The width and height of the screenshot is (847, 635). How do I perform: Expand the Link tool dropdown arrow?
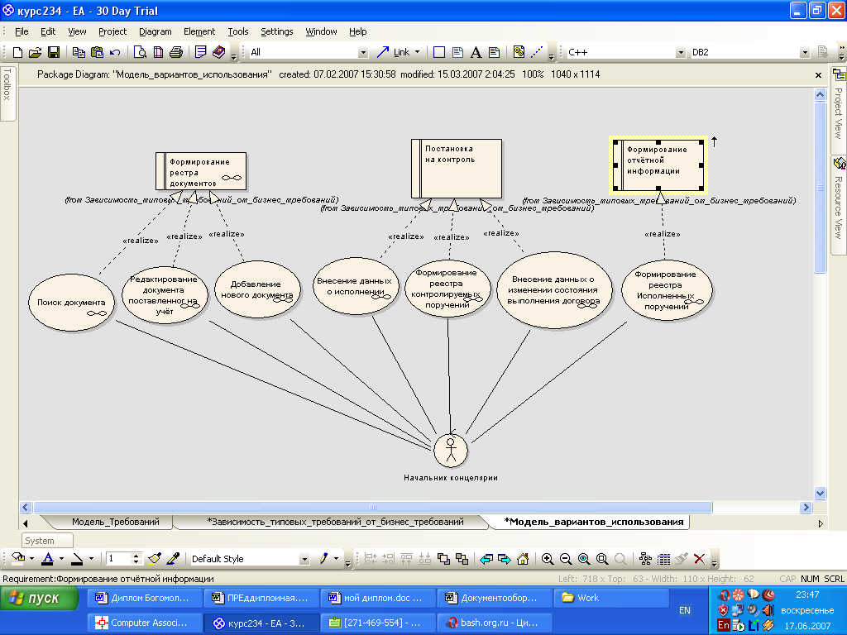click(417, 52)
